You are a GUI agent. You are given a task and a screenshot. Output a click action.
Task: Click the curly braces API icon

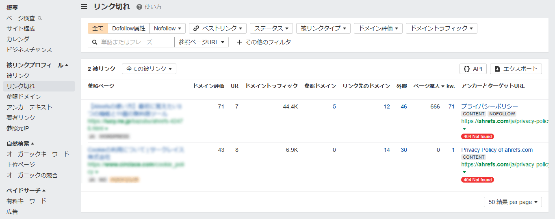coord(467,69)
